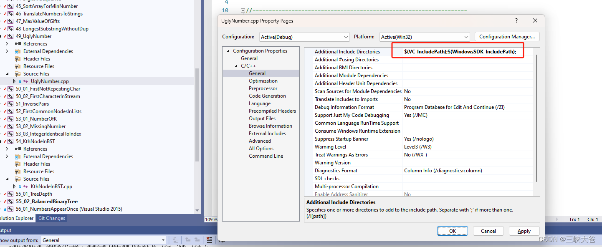Expand External Dependencies under 49_UglyNumber

coord(7,51)
